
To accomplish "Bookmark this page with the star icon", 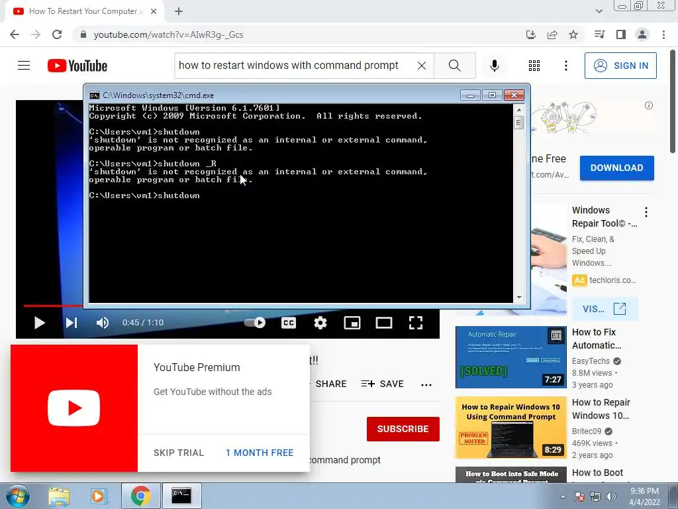I will 573,34.
